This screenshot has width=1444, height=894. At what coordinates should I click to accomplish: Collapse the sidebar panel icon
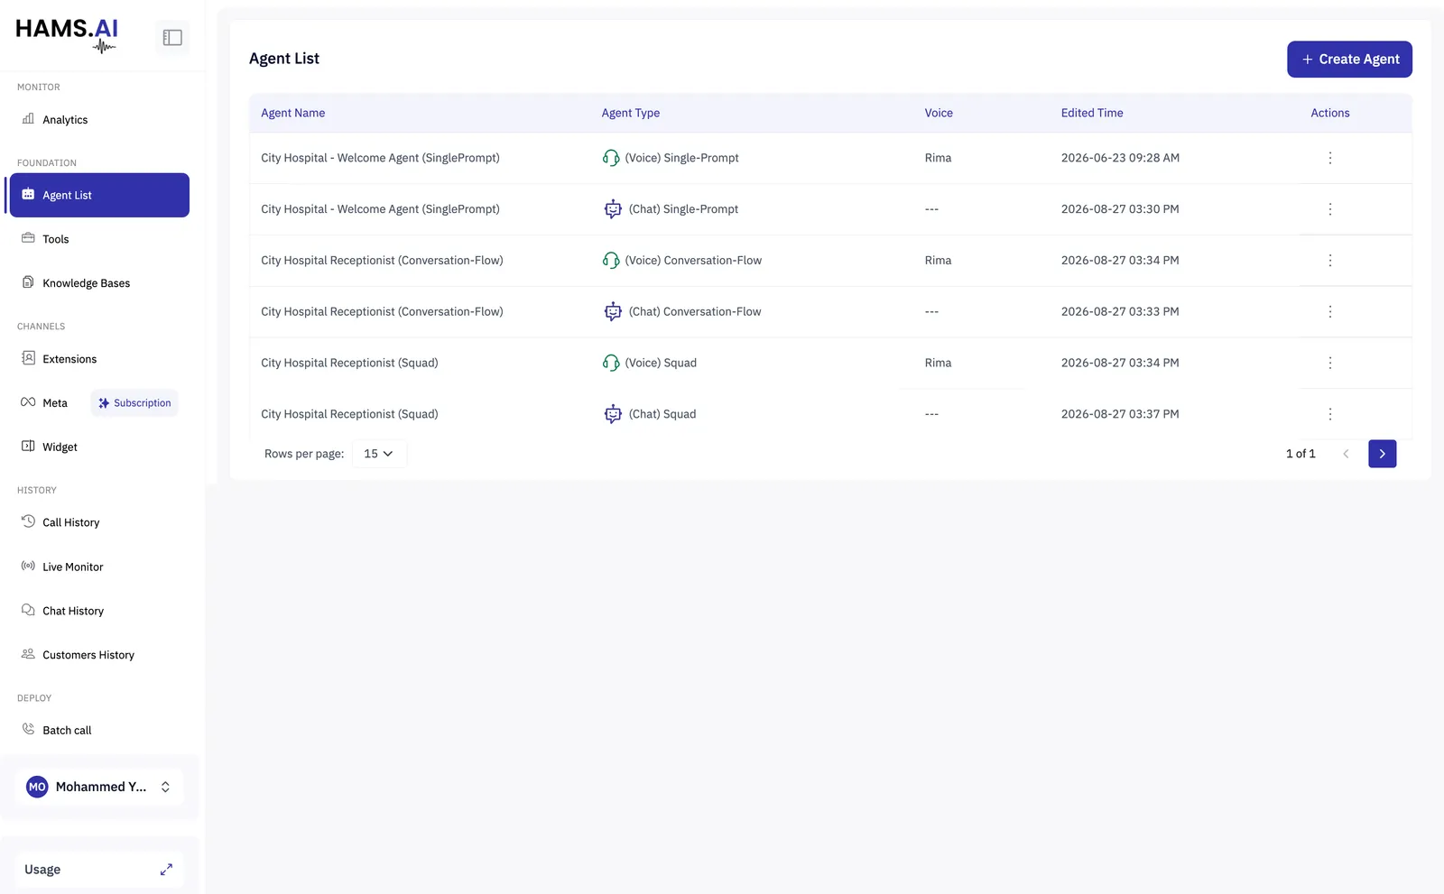(172, 37)
